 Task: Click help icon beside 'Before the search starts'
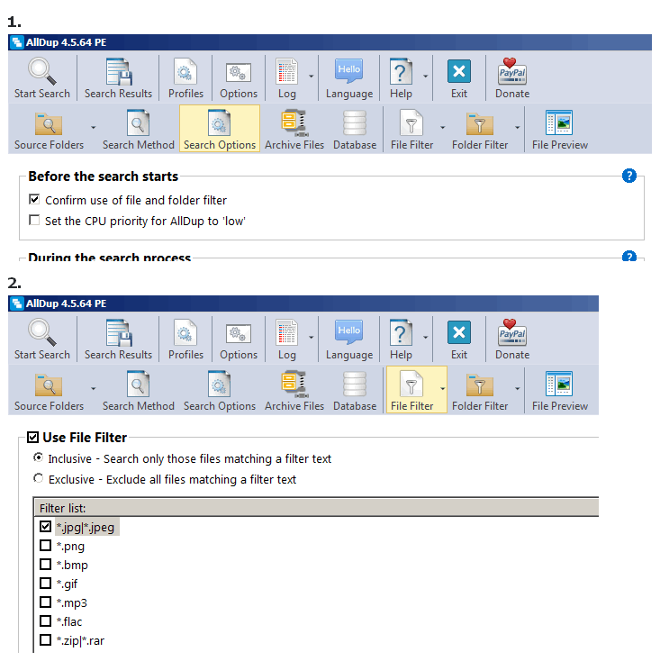coord(629,176)
